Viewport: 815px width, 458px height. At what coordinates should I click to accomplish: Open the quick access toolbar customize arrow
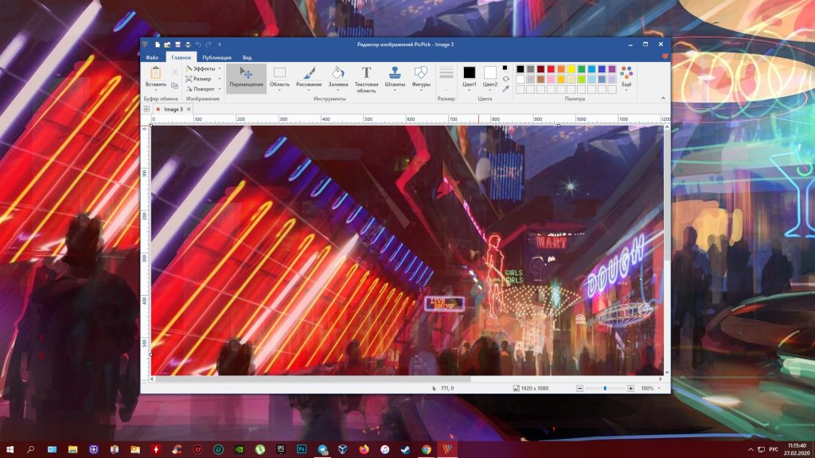(220, 45)
